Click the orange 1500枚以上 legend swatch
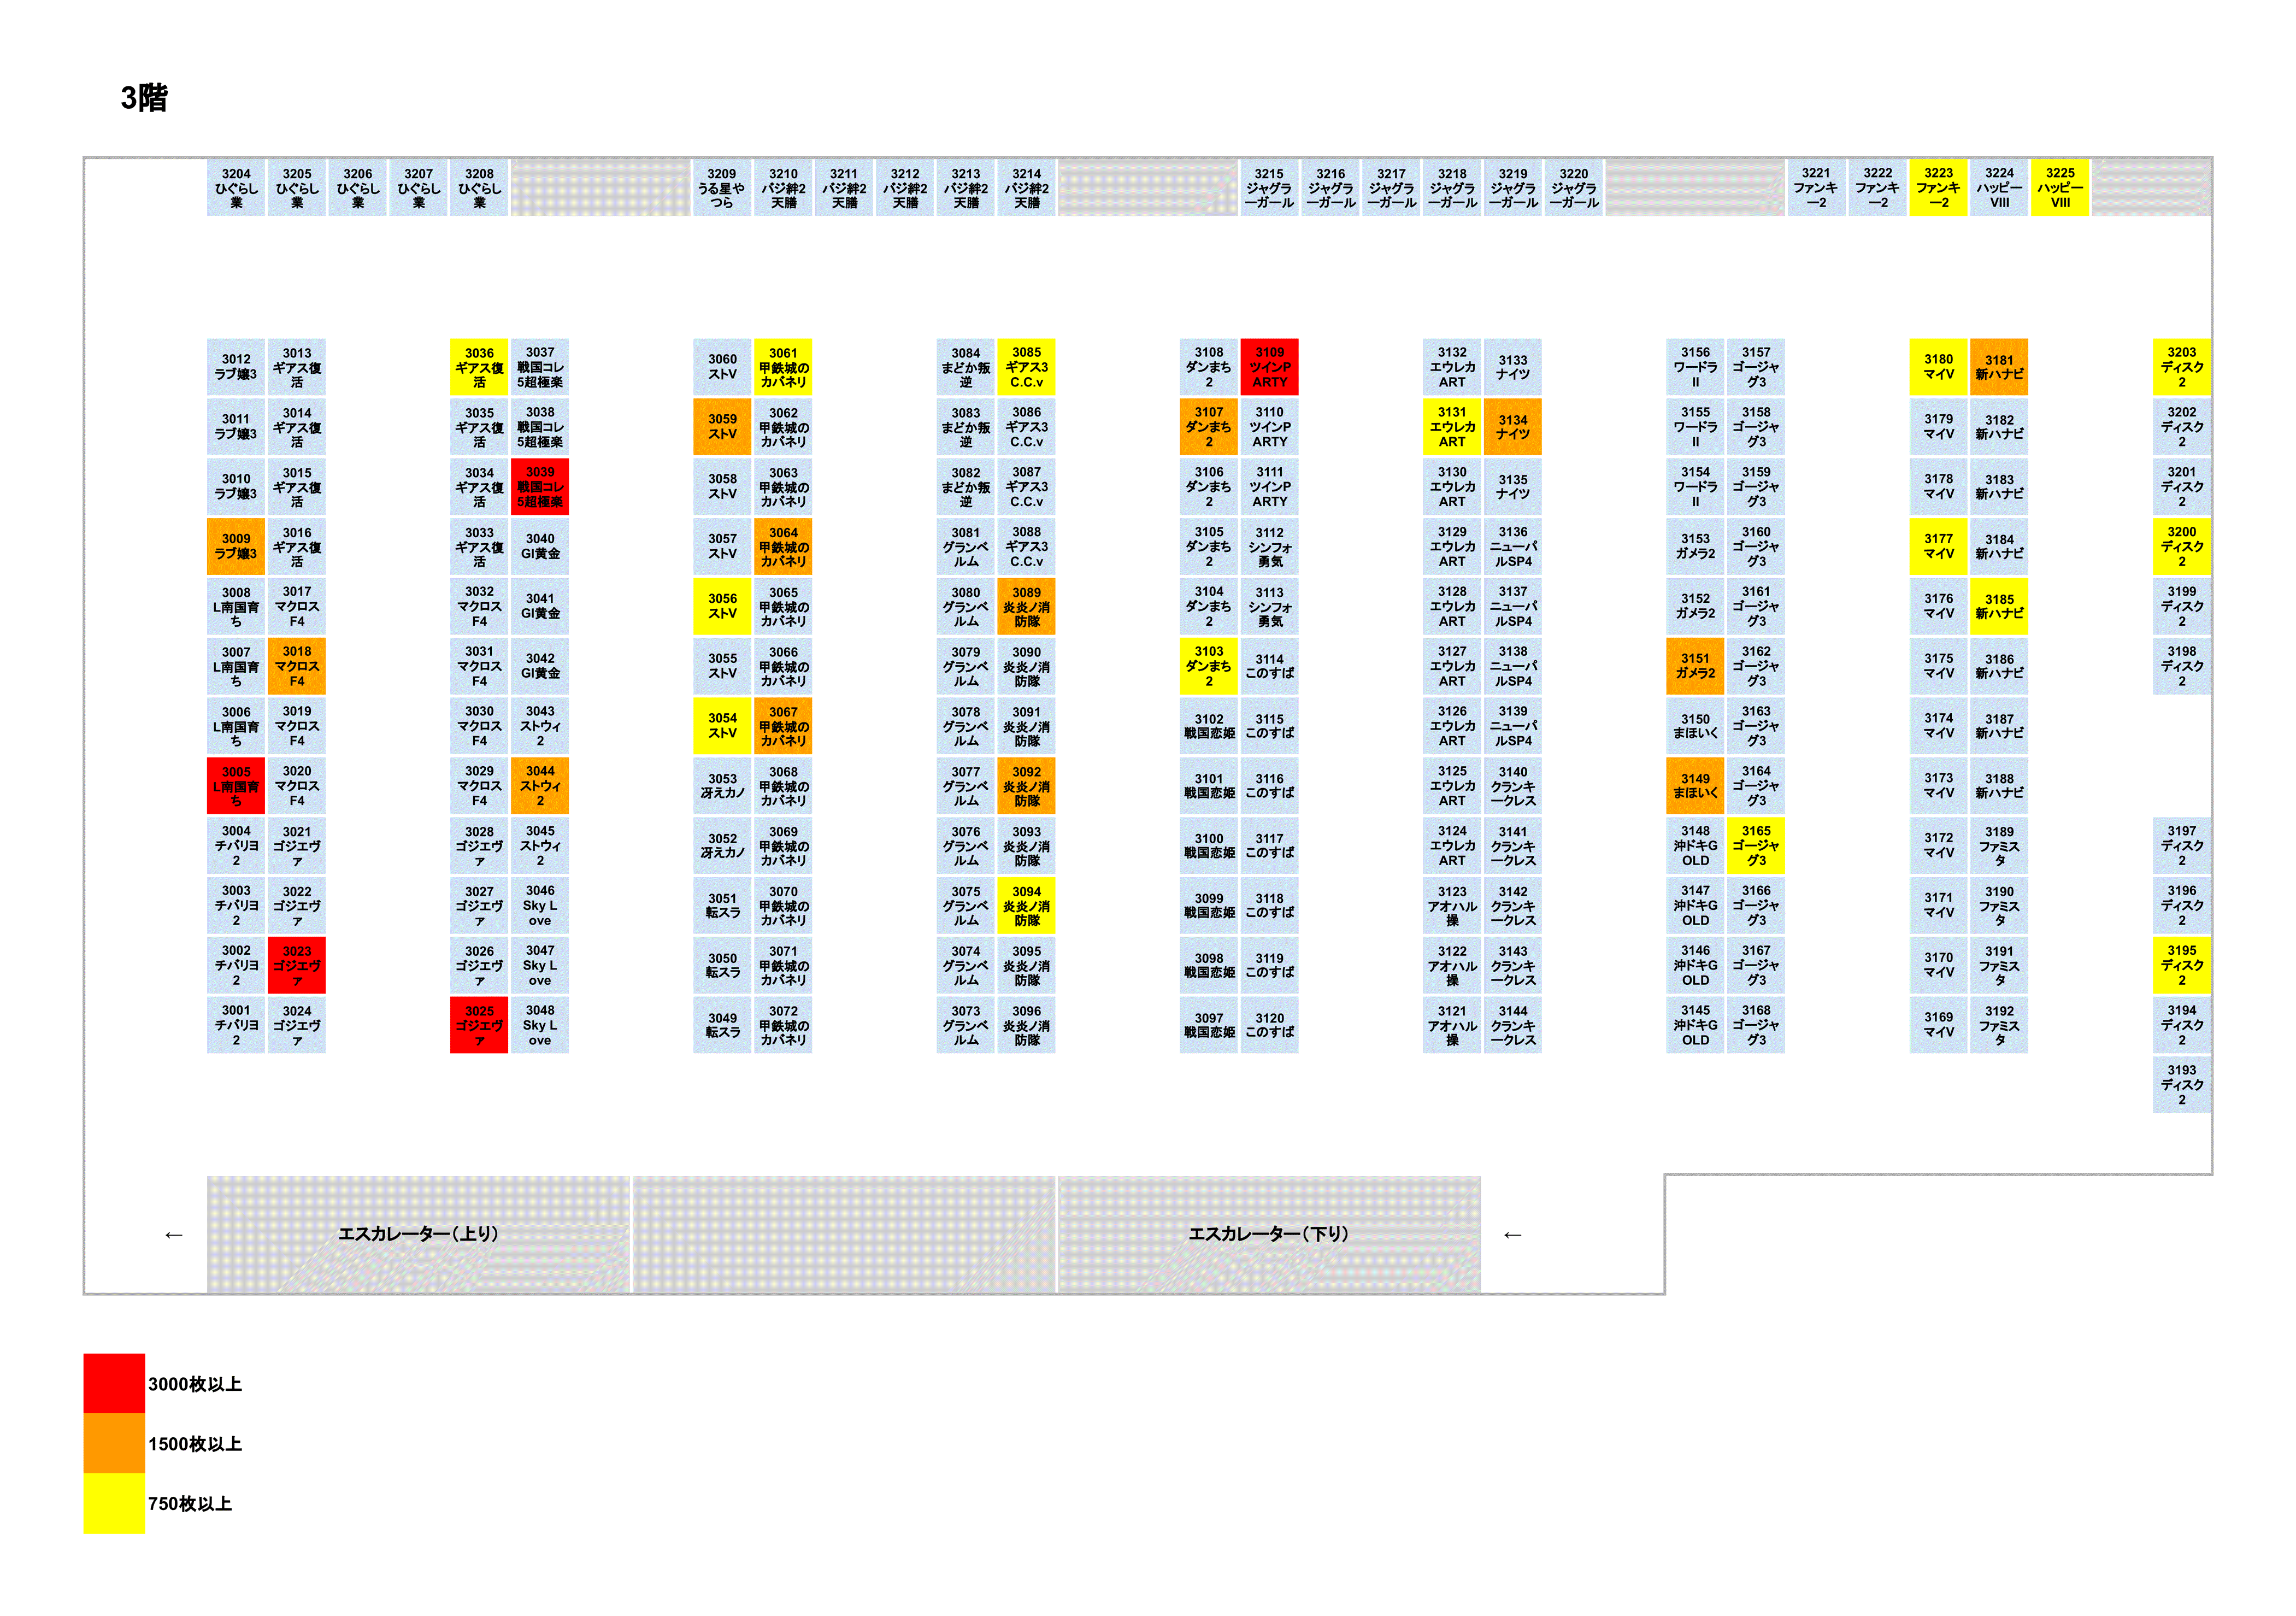Image resolution: width=2296 pixels, height=1616 pixels. [x=114, y=1443]
